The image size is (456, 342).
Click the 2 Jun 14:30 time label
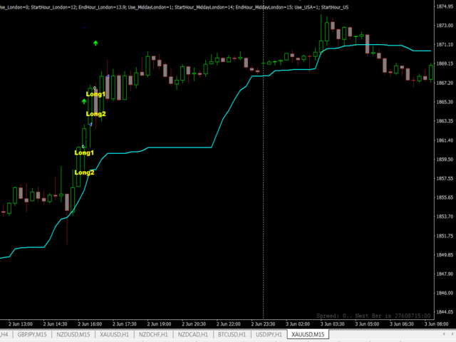pos(56,324)
